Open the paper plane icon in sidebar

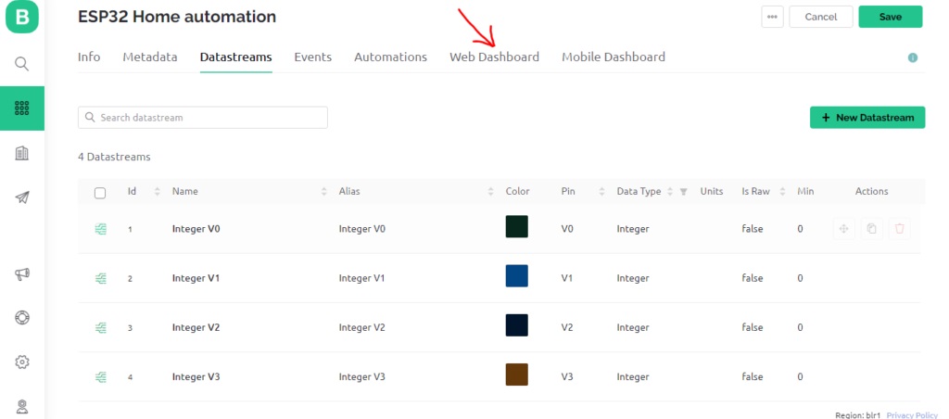click(x=22, y=197)
